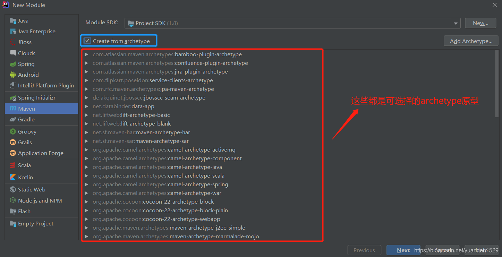Click the Android robot icon

click(13, 75)
